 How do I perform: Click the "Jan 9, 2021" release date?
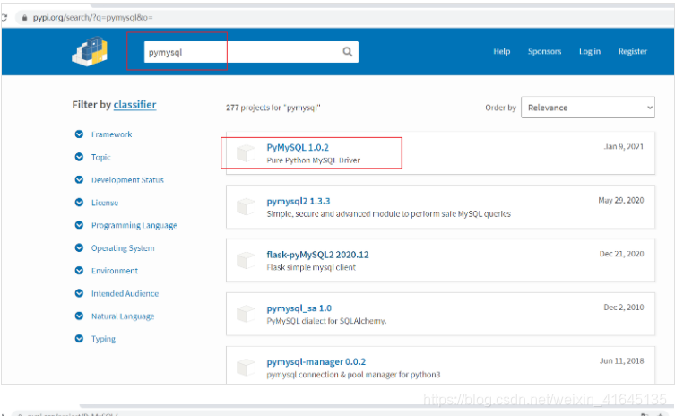pos(623,146)
